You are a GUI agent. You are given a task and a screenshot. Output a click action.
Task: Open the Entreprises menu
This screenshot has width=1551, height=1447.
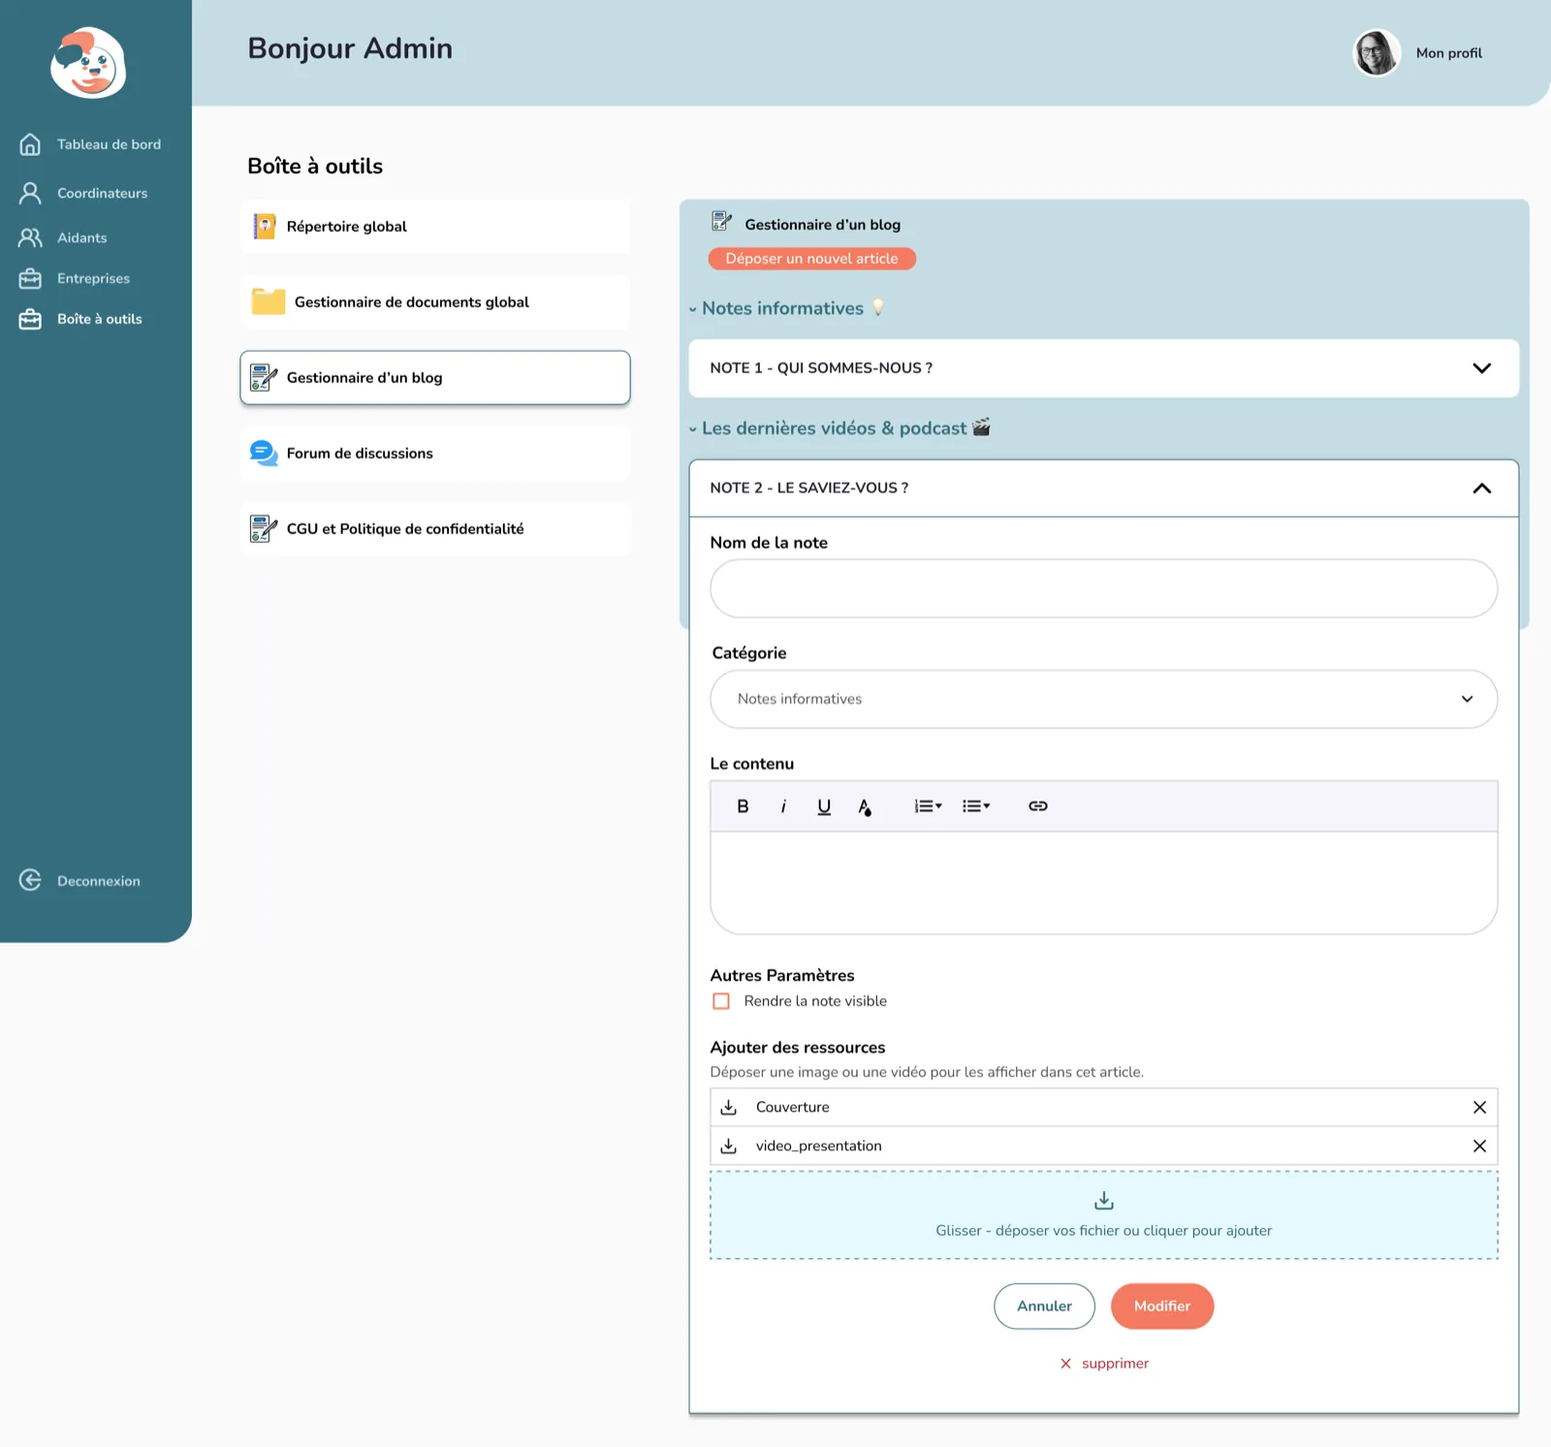coord(93,278)
